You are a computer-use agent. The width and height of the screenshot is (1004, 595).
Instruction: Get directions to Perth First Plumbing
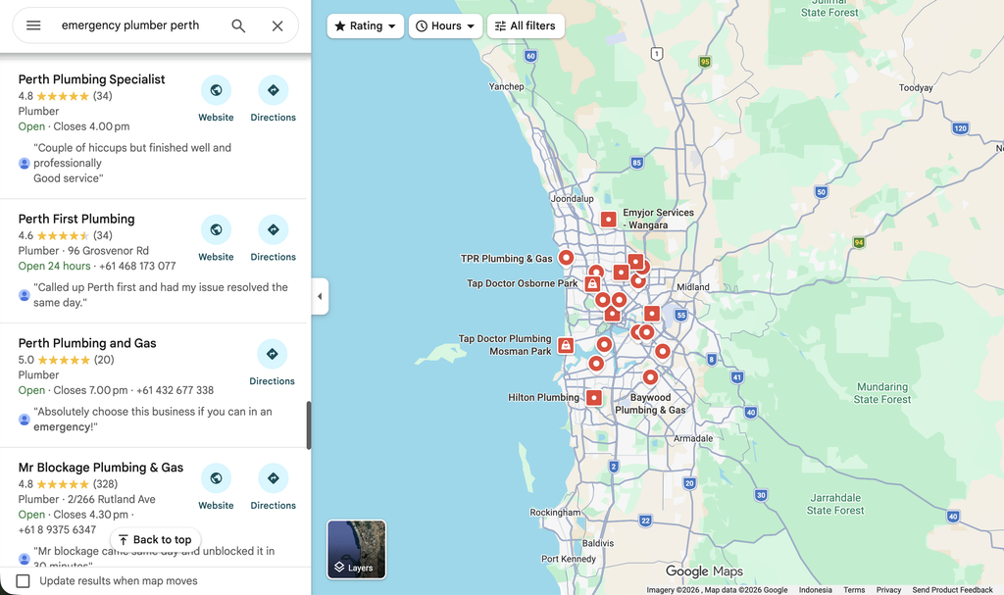[x=274, y=230]
